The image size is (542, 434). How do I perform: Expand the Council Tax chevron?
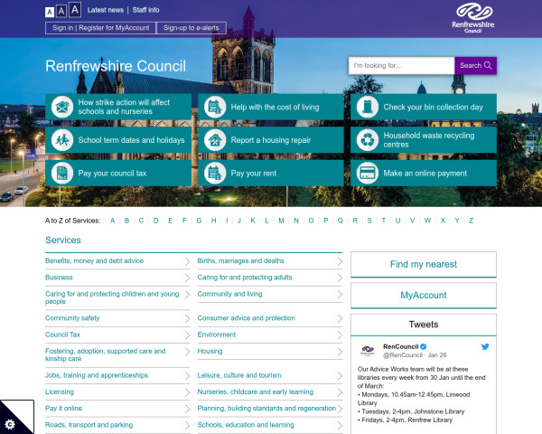[187, 335]
